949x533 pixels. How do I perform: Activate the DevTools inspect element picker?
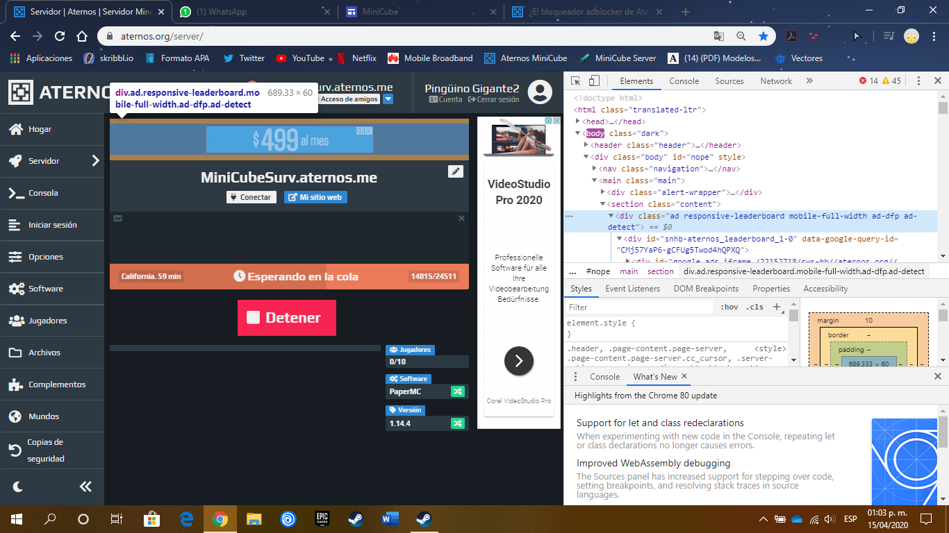[x=577, y=81]
